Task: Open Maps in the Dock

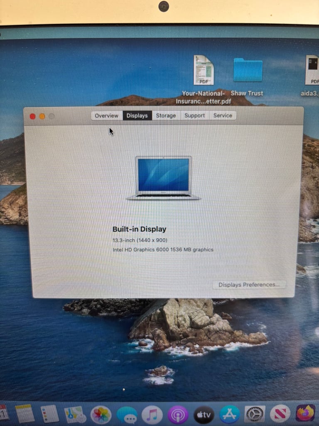Action: tap(75, 414)
